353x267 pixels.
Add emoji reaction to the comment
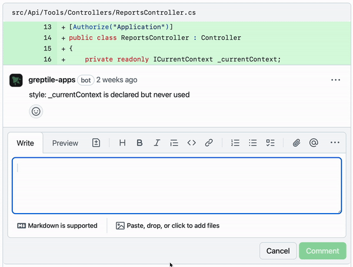coord(36,111)
